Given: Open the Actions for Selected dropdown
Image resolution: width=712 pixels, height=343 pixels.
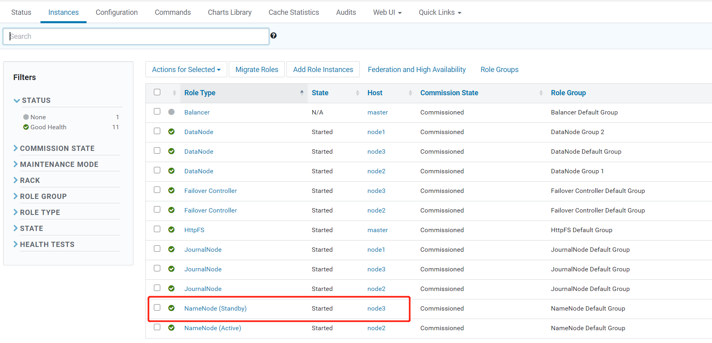Looking at the screenshot, I should pos(186,69).
